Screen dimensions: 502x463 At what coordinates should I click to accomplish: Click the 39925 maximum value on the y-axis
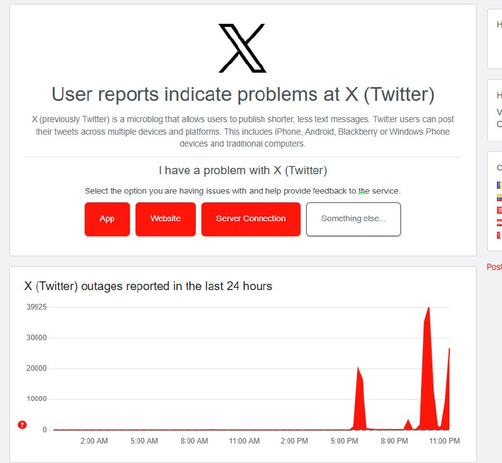pyautogui.click(x=36, y=307)
